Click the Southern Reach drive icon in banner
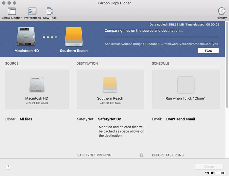Viewport: 229px width, 176px height. pyautogui.click(x=74, y=37)
